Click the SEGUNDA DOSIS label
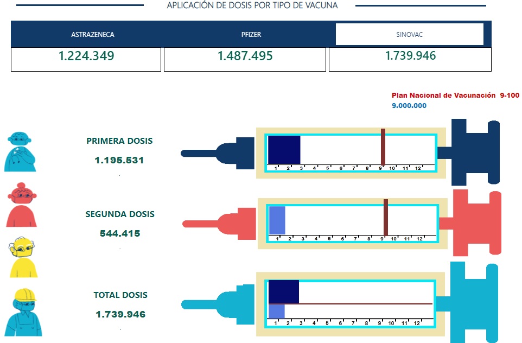 tap(120, 214)
